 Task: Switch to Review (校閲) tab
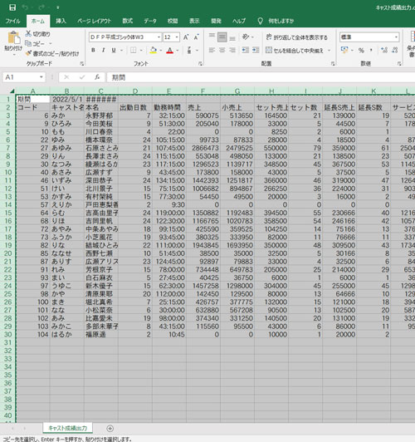173,21
